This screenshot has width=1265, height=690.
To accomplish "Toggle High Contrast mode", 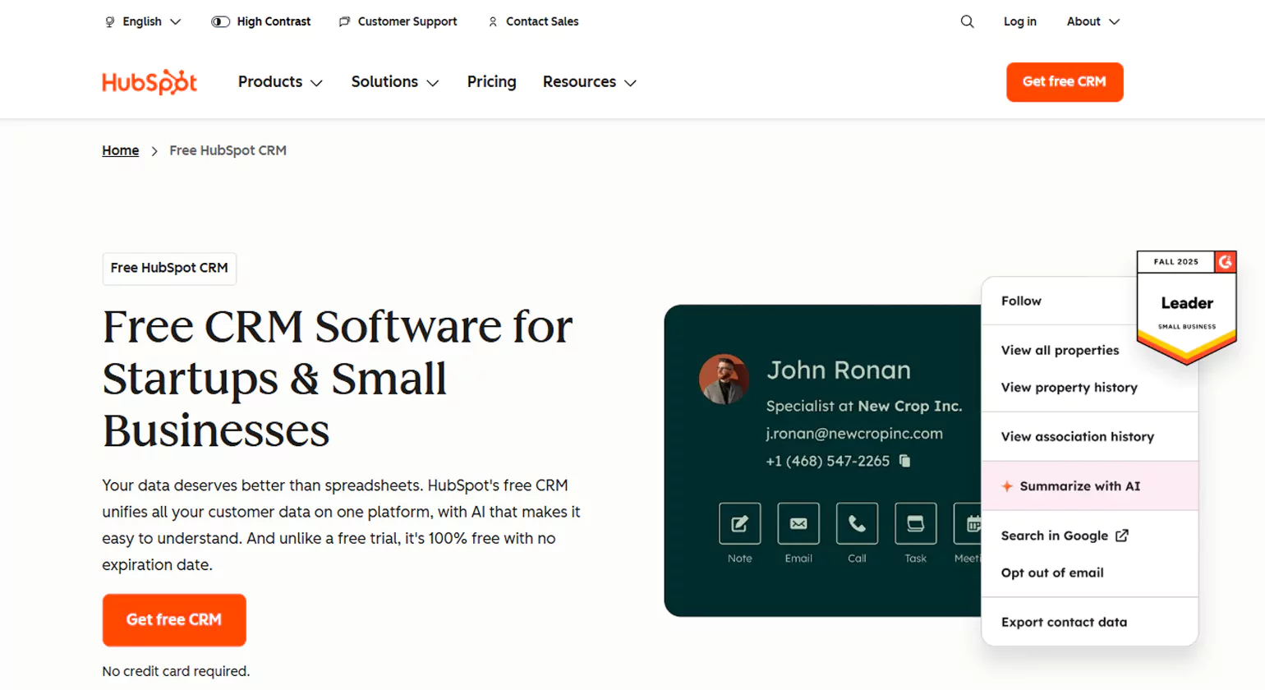I will [219, 21].
